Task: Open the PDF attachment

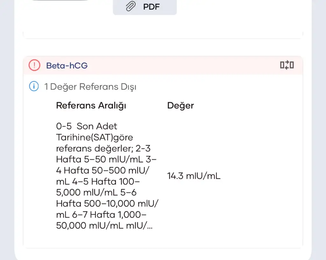Action: (x=145, y=7)
